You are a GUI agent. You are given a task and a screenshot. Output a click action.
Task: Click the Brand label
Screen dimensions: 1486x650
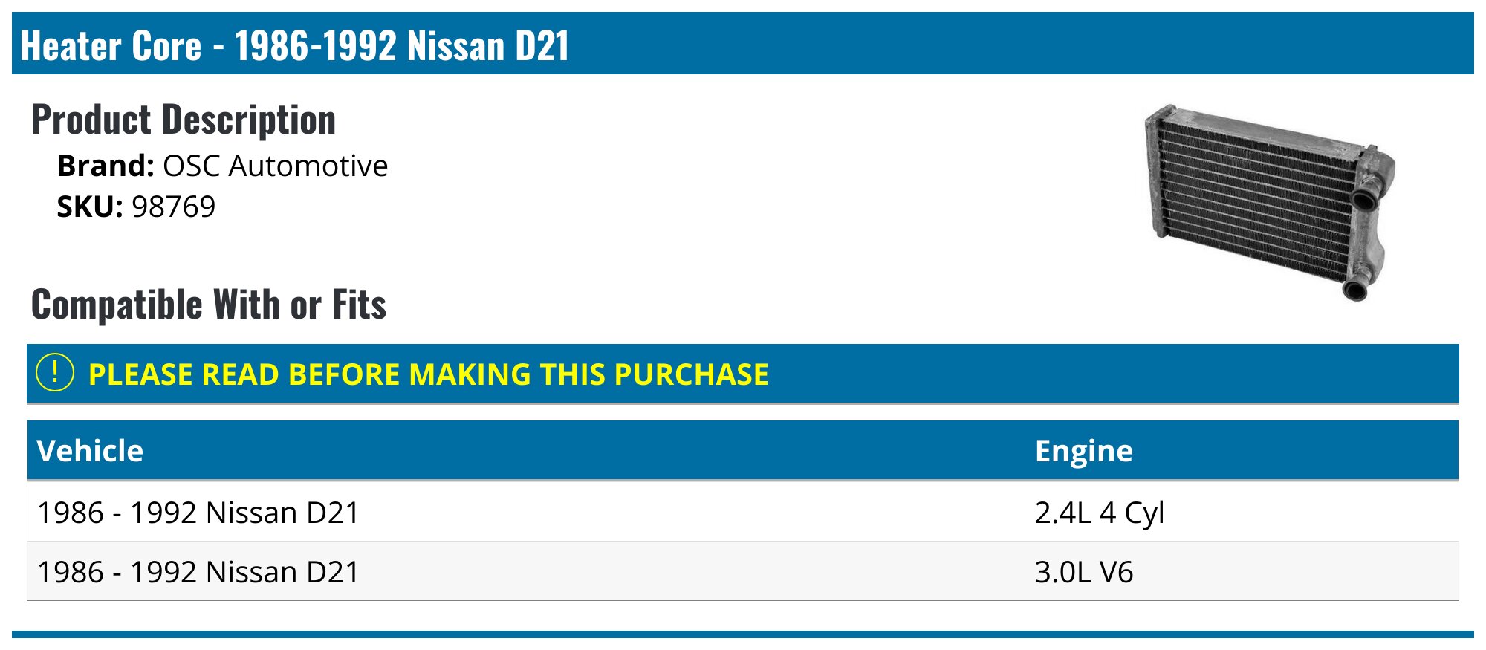(x=106, y=166)
